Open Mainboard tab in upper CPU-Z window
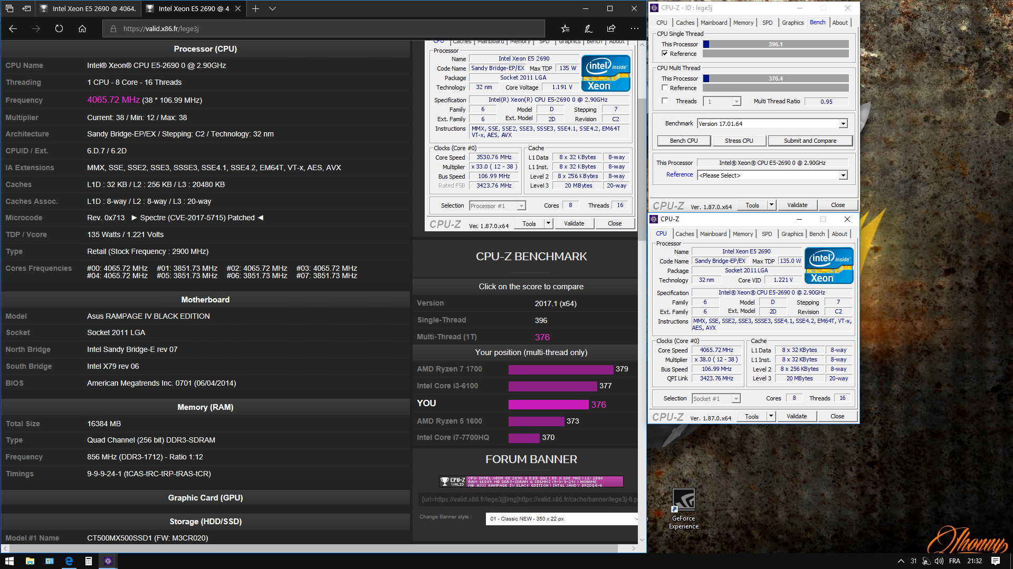The width and height of the screenshot is (1013, 569). click(714, 23)
